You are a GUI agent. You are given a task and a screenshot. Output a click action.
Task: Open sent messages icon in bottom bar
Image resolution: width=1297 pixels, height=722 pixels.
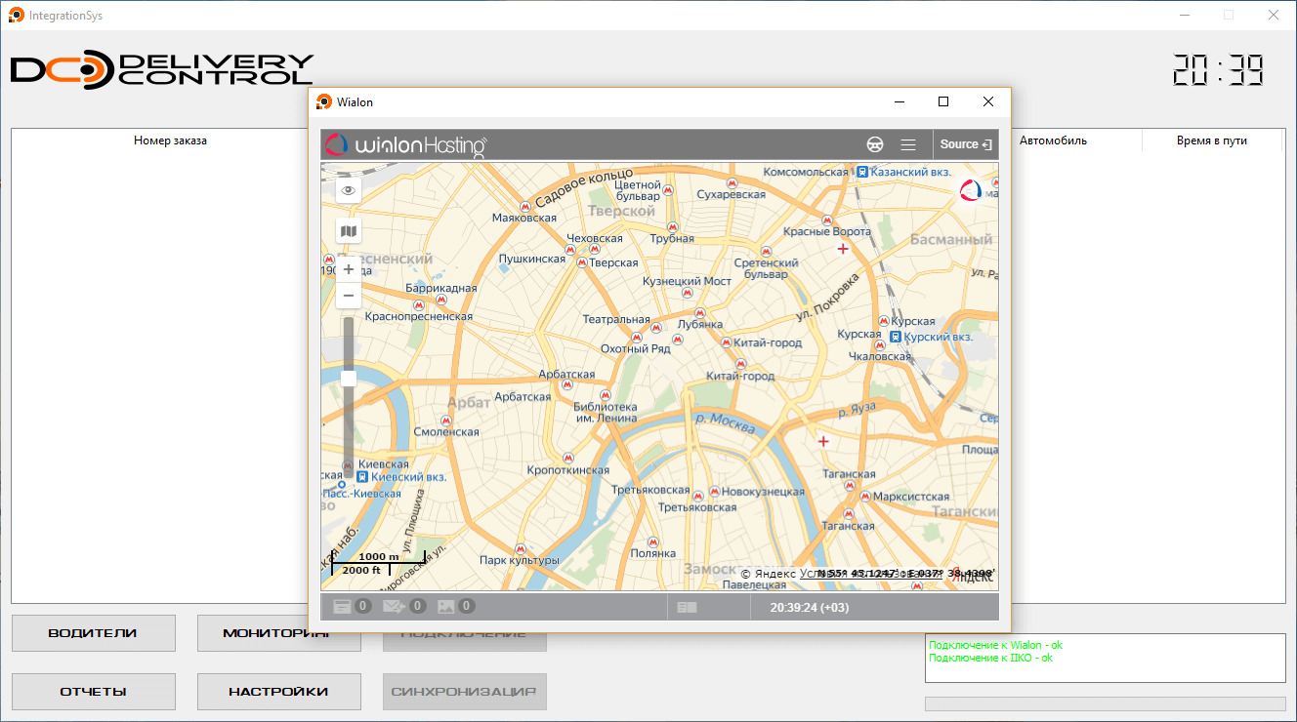pos(403,607)
